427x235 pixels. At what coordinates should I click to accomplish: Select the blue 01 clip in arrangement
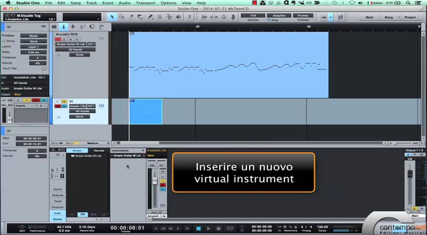[146, 111]
